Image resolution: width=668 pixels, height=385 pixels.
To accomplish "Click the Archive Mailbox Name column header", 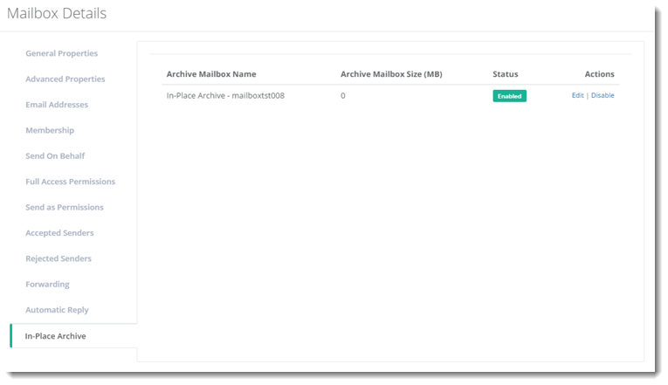I will click(x=210, y=74).
